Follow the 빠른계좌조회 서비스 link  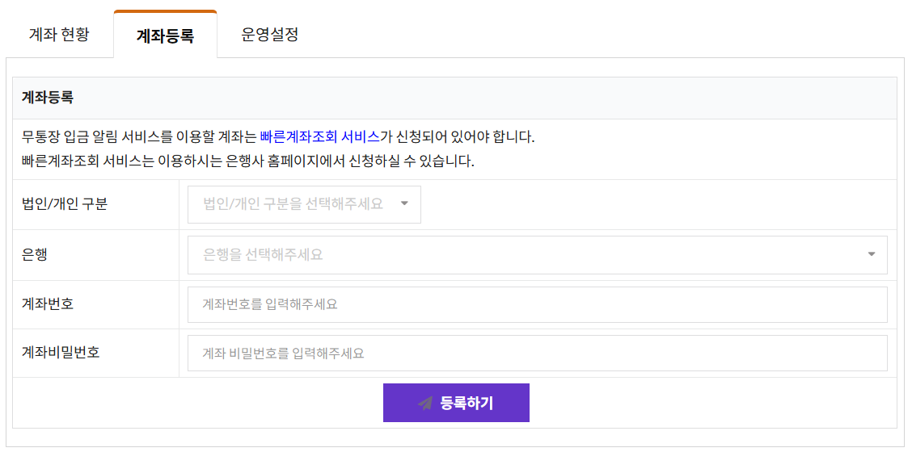tap(319, 136)
